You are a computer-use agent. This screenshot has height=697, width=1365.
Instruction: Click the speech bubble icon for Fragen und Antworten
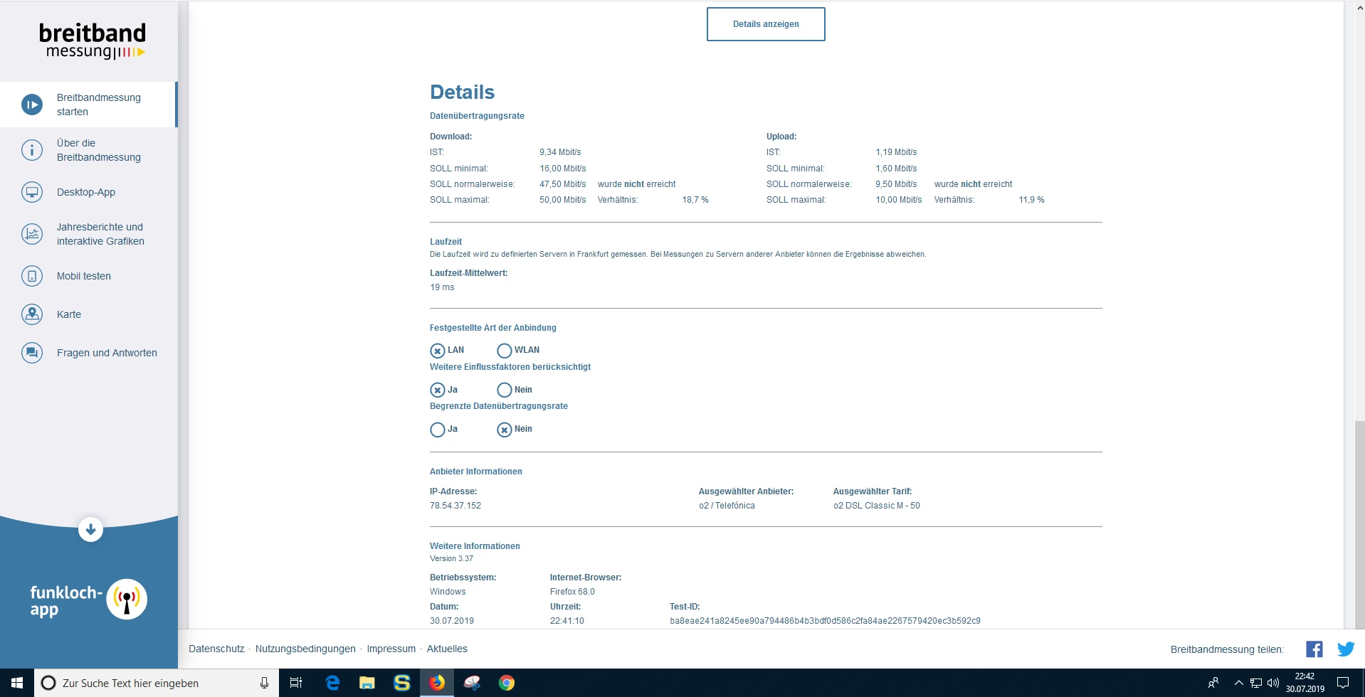pyautogui.click(x=32, y=353)
